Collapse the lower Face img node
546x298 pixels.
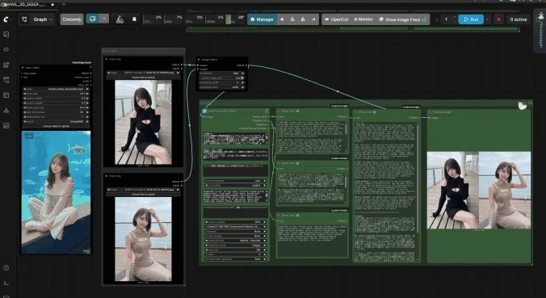[107, 176]
